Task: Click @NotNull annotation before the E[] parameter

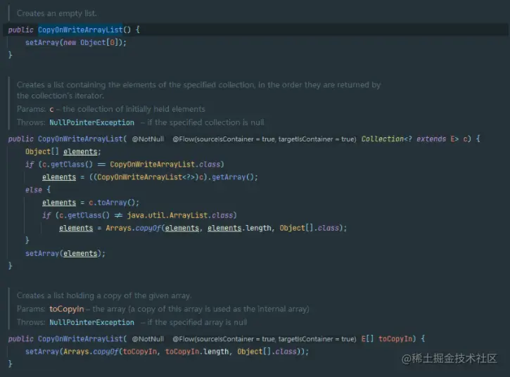Action: tap(148, 339)
